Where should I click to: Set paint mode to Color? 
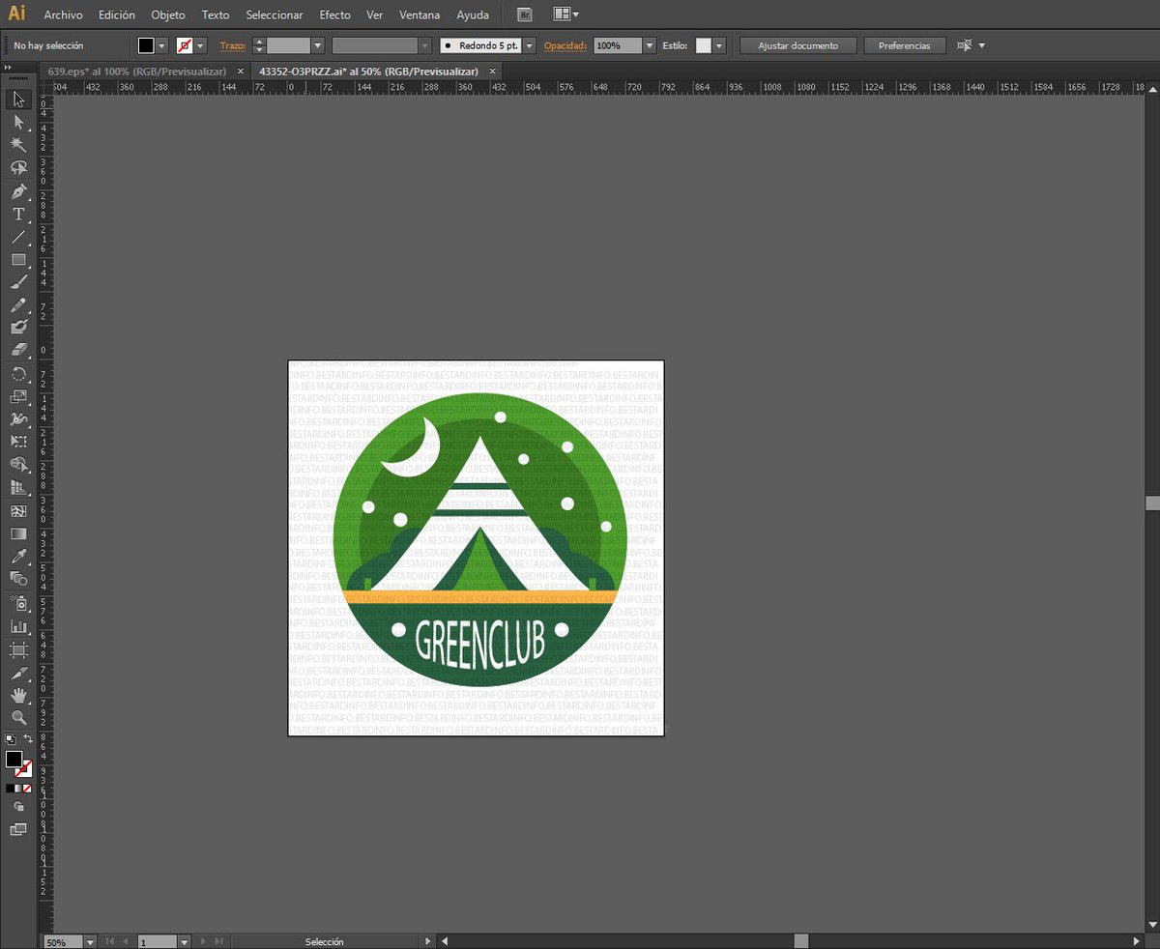[10, 789]
